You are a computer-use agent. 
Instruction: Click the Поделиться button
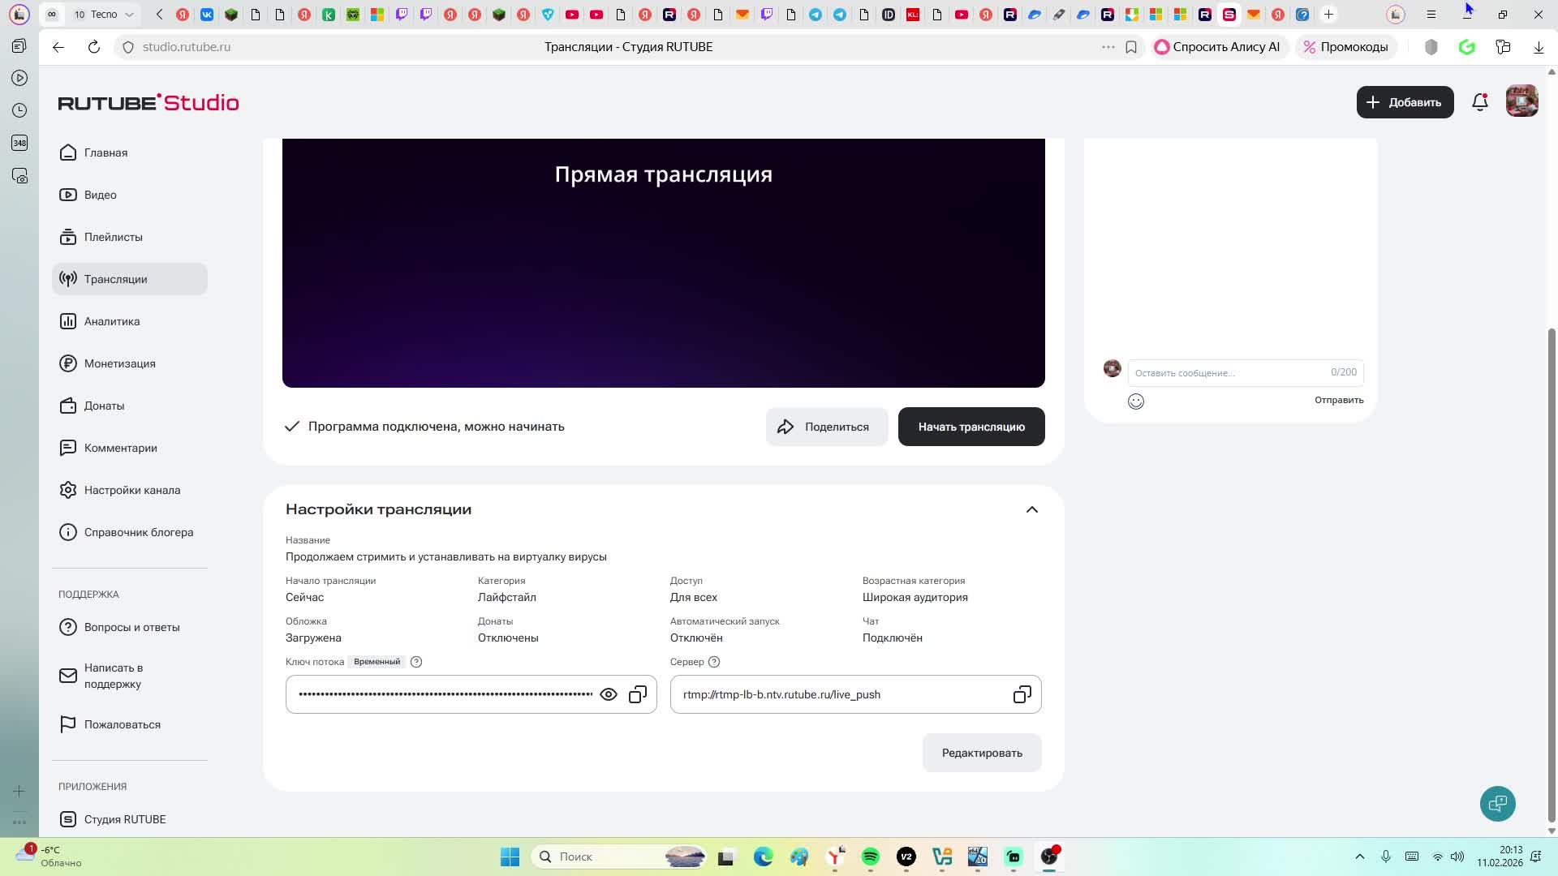(x=826, y=427)
